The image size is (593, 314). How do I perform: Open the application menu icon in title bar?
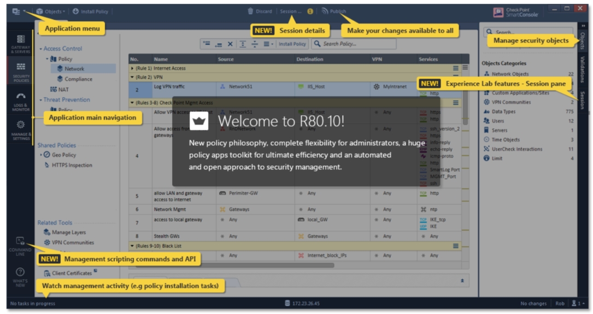(x=16, y=11)
